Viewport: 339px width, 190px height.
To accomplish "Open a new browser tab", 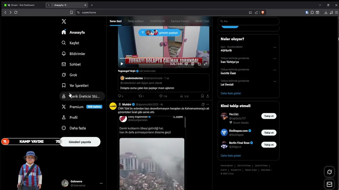I will (92, 5).
